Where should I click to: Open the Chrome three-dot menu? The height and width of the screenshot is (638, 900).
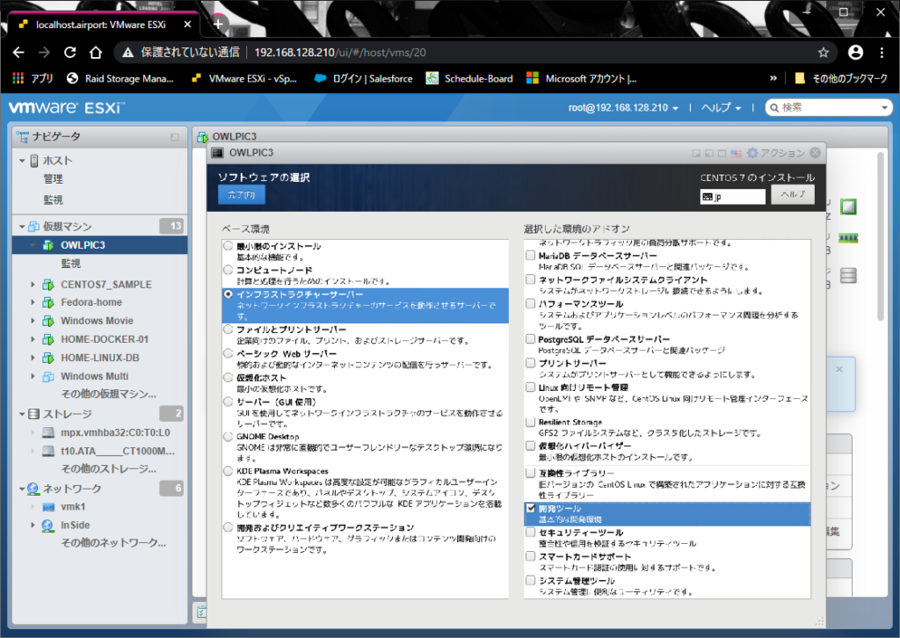point(882,52)
